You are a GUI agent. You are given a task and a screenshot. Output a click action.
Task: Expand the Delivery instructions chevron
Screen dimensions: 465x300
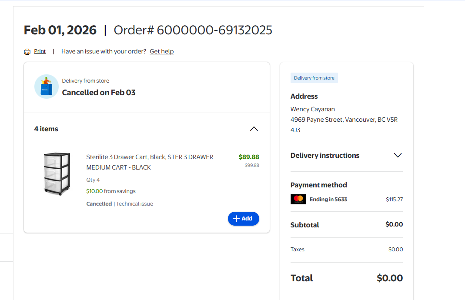pos(397,155)
